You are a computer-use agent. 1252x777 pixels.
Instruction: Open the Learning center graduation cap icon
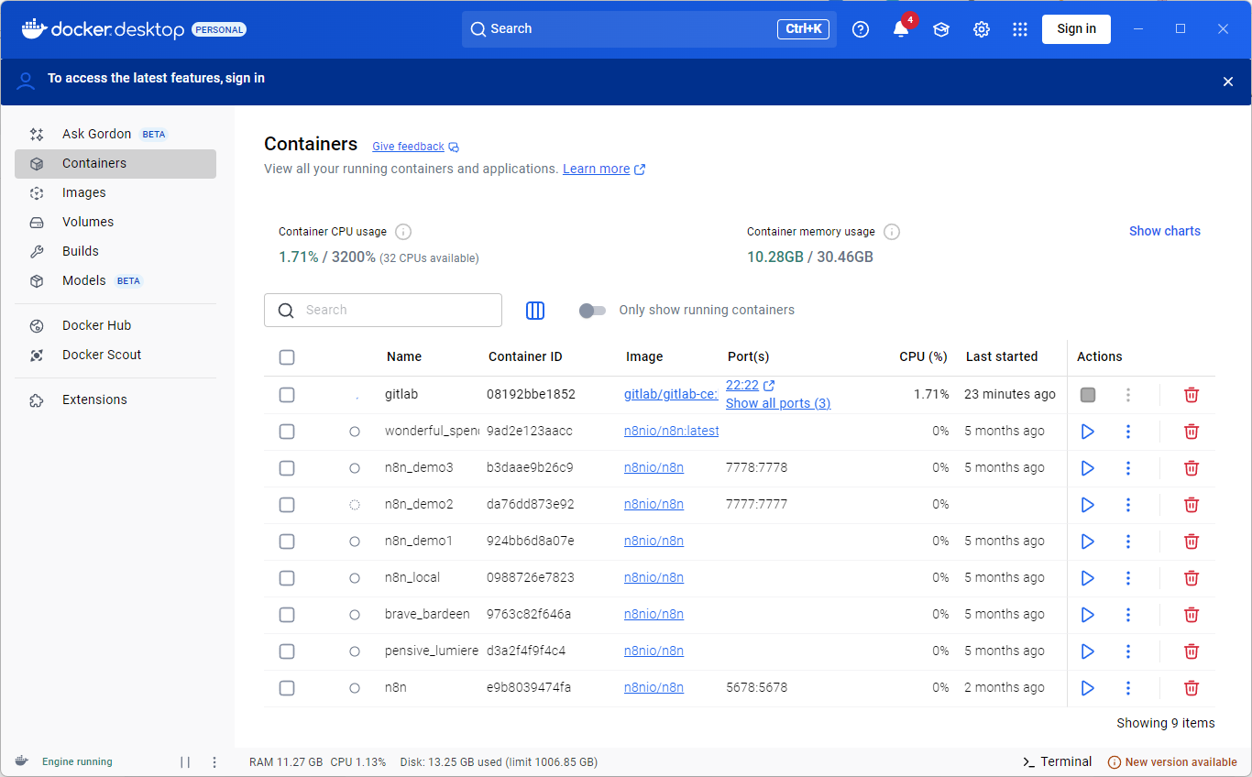(x=941, y=29)
